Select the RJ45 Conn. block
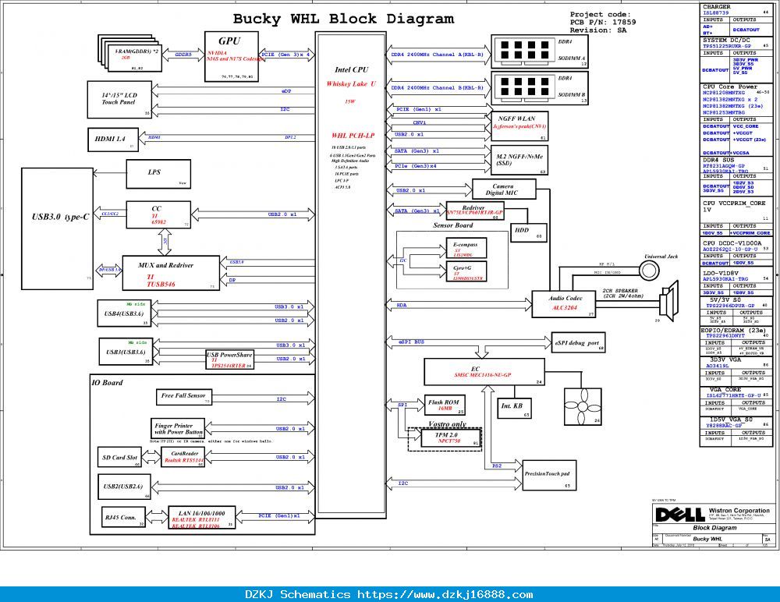The width and height of the screenshot is (780, 602). click(123, 517)
